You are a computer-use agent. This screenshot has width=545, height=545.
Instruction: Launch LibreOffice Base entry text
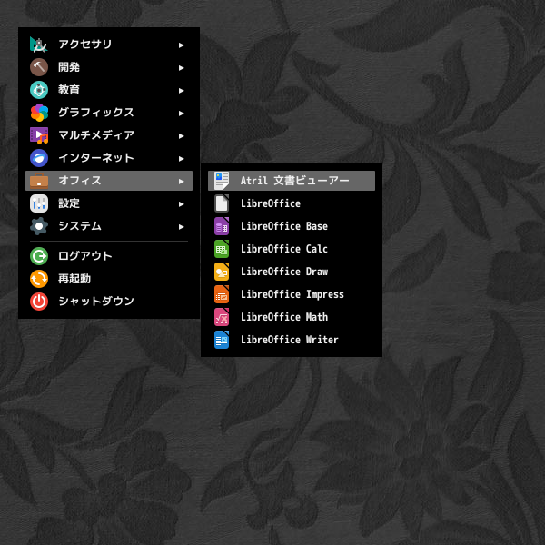pyautogui.click(x=284, y=226)
